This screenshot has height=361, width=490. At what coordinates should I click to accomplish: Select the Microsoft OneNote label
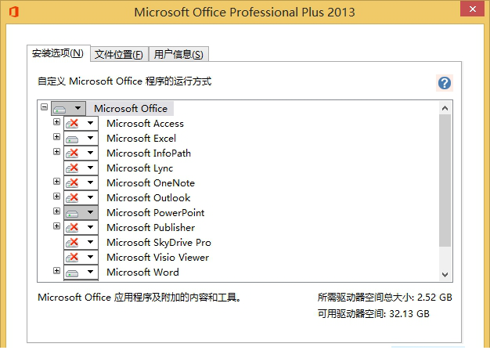click(x=150, y=182)
